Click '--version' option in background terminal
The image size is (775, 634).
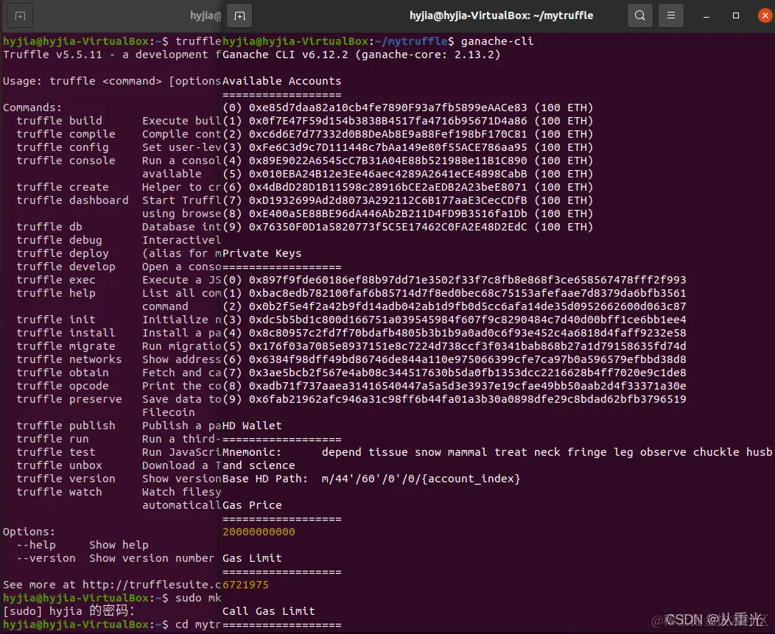[46, 558]
